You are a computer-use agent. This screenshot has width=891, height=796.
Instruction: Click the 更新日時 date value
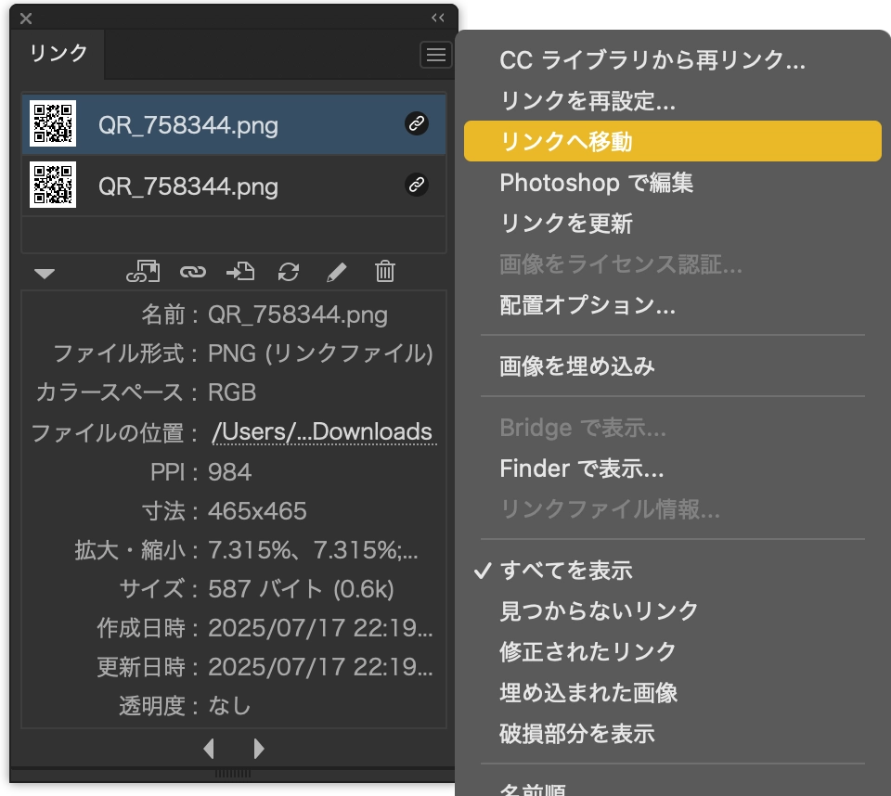coord(320,667)
